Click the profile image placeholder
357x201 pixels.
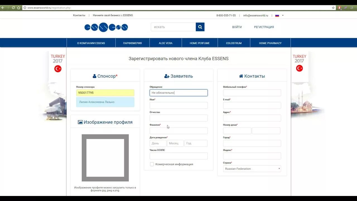105,158
